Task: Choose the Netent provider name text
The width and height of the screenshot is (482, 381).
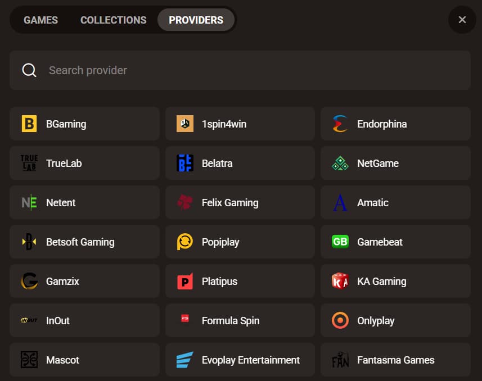Action: pyautogui.click(x=61, y=202)
